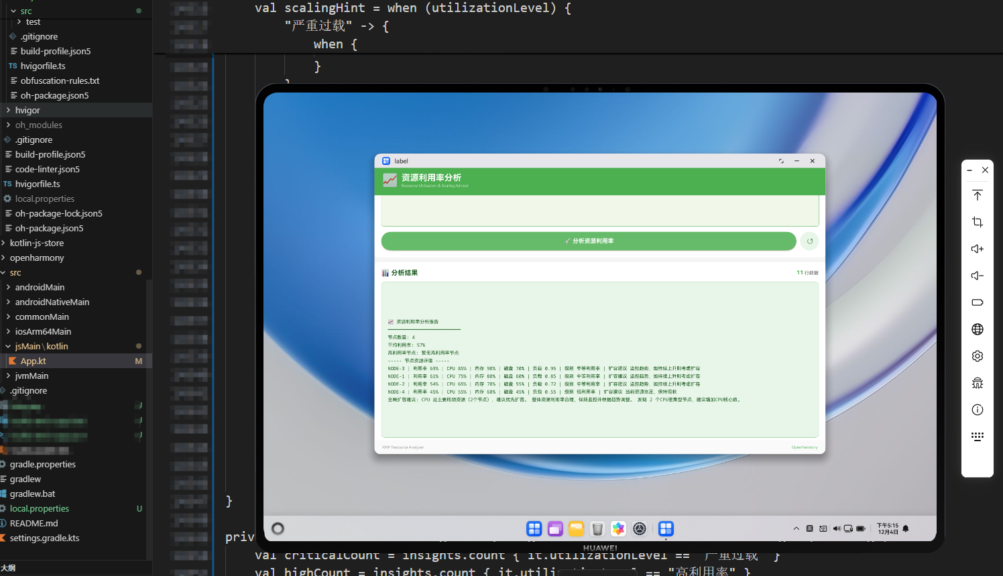Expand the openharmony folder
The height and width of the screenshot is (576, 1003).
click(76, 257)
